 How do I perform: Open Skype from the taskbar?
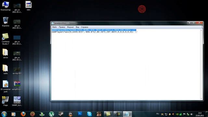[x=89, y=114]
